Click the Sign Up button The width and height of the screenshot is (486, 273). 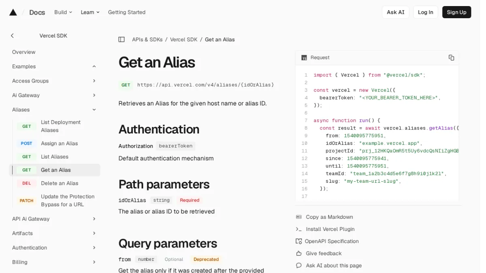point(456,12)
